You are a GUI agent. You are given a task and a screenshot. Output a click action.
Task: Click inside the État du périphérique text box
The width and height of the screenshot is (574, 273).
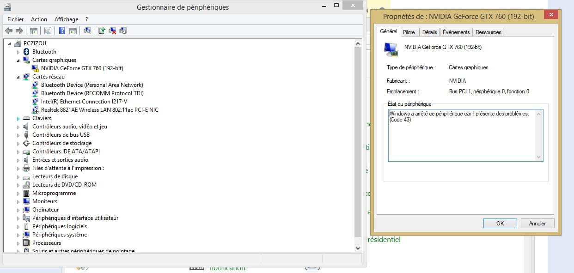(x=465, y=135)
